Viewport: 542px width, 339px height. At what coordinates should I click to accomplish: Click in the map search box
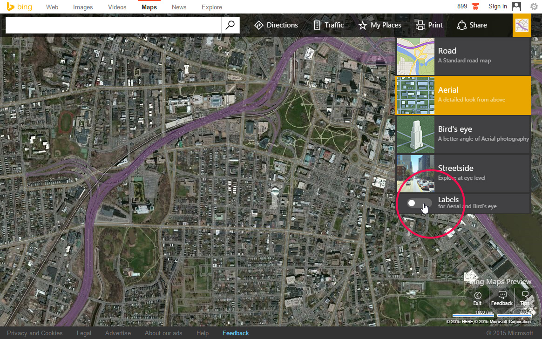click(x=113, y=25)
